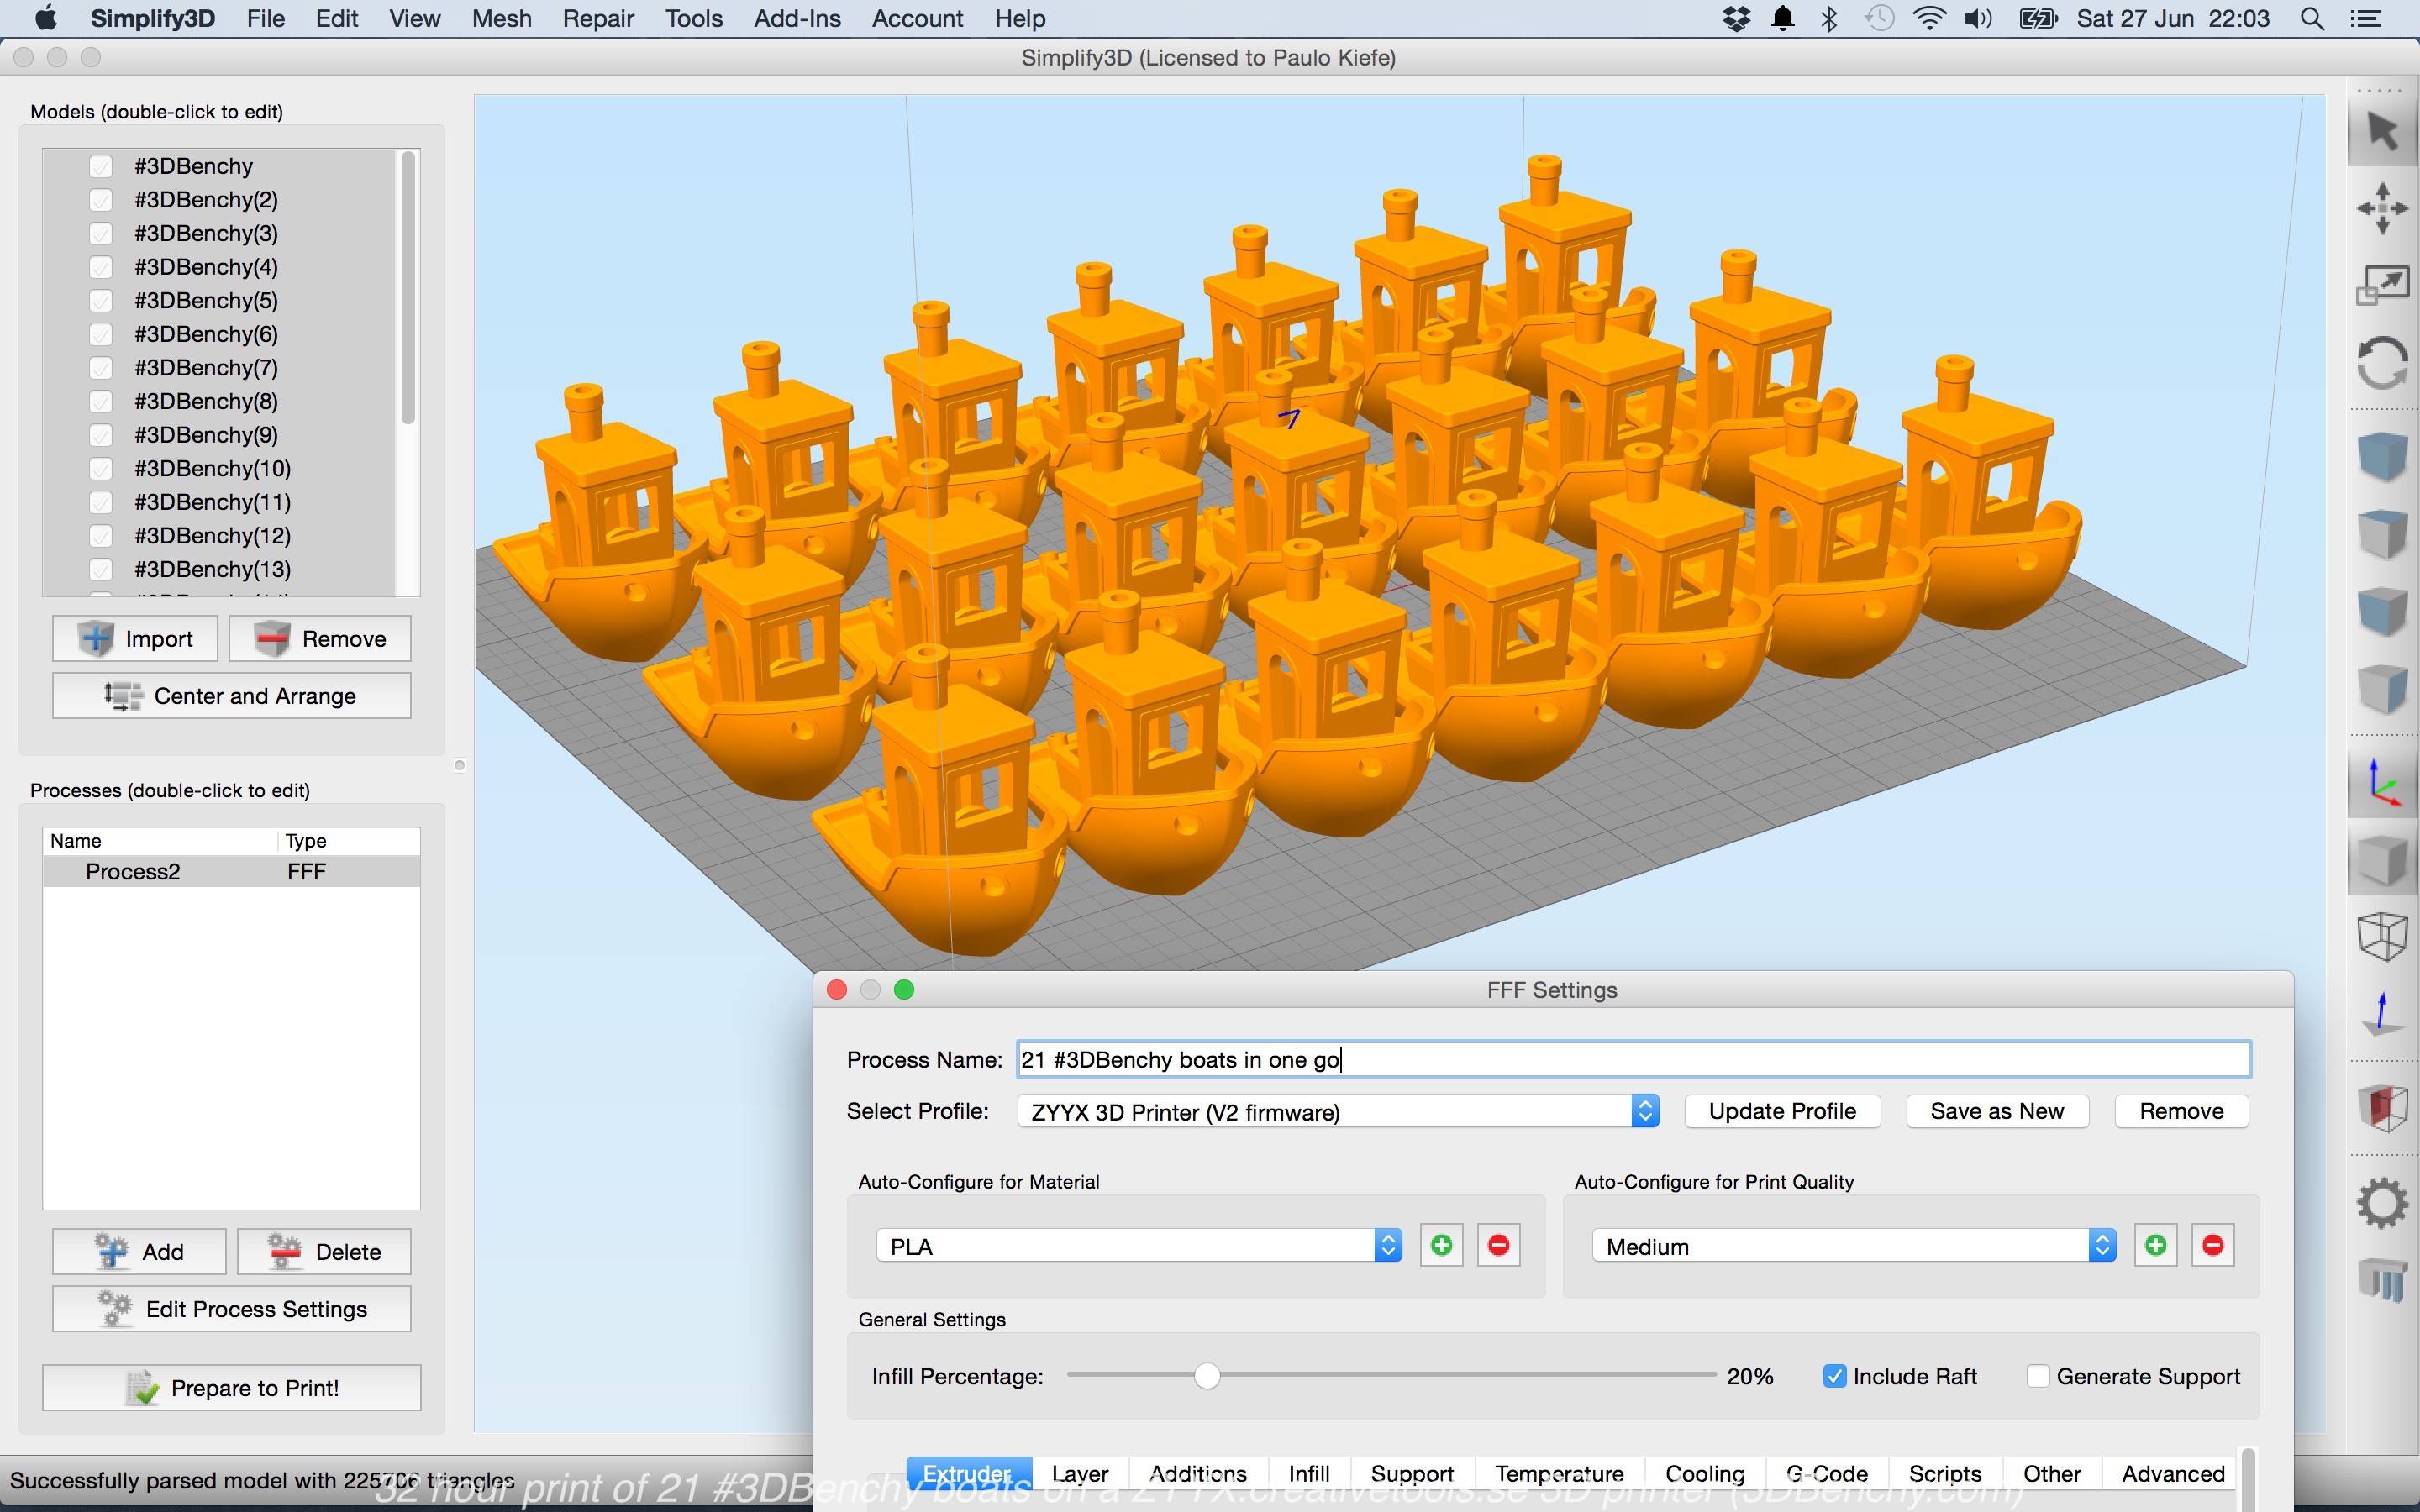Open the Medium print quality dropdown
Viewport: 2420px width, 1512px height.
point(1854,1246)
